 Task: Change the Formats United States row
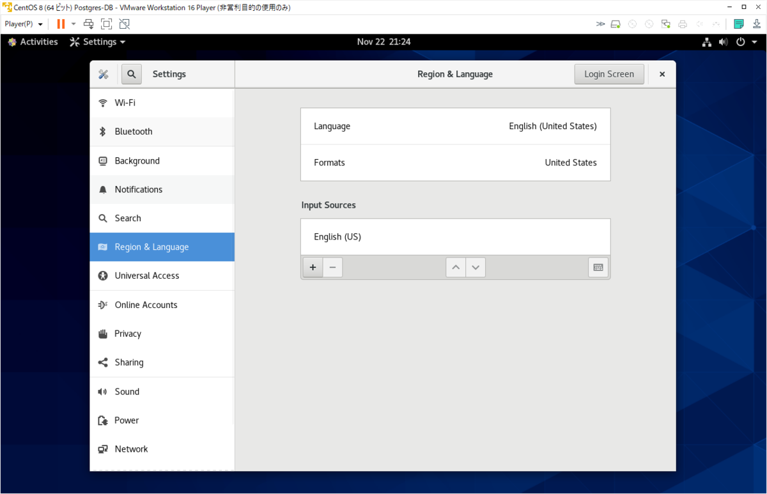[x=455, y=163]
